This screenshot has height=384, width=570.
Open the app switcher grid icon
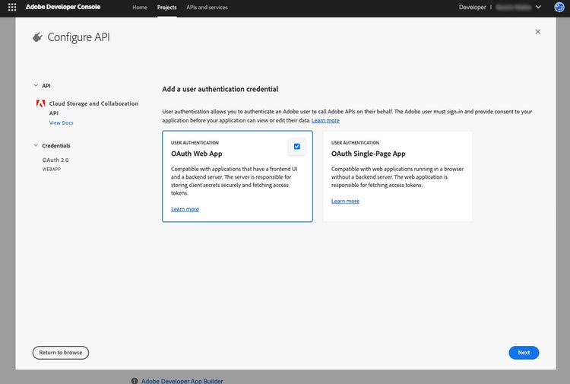coord(12,8)
